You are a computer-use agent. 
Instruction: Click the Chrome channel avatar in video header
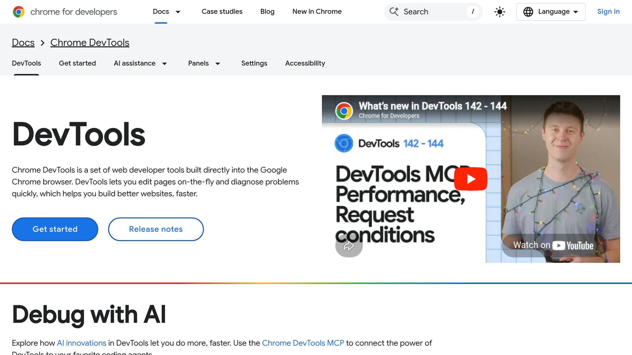[x=344, y=111]
